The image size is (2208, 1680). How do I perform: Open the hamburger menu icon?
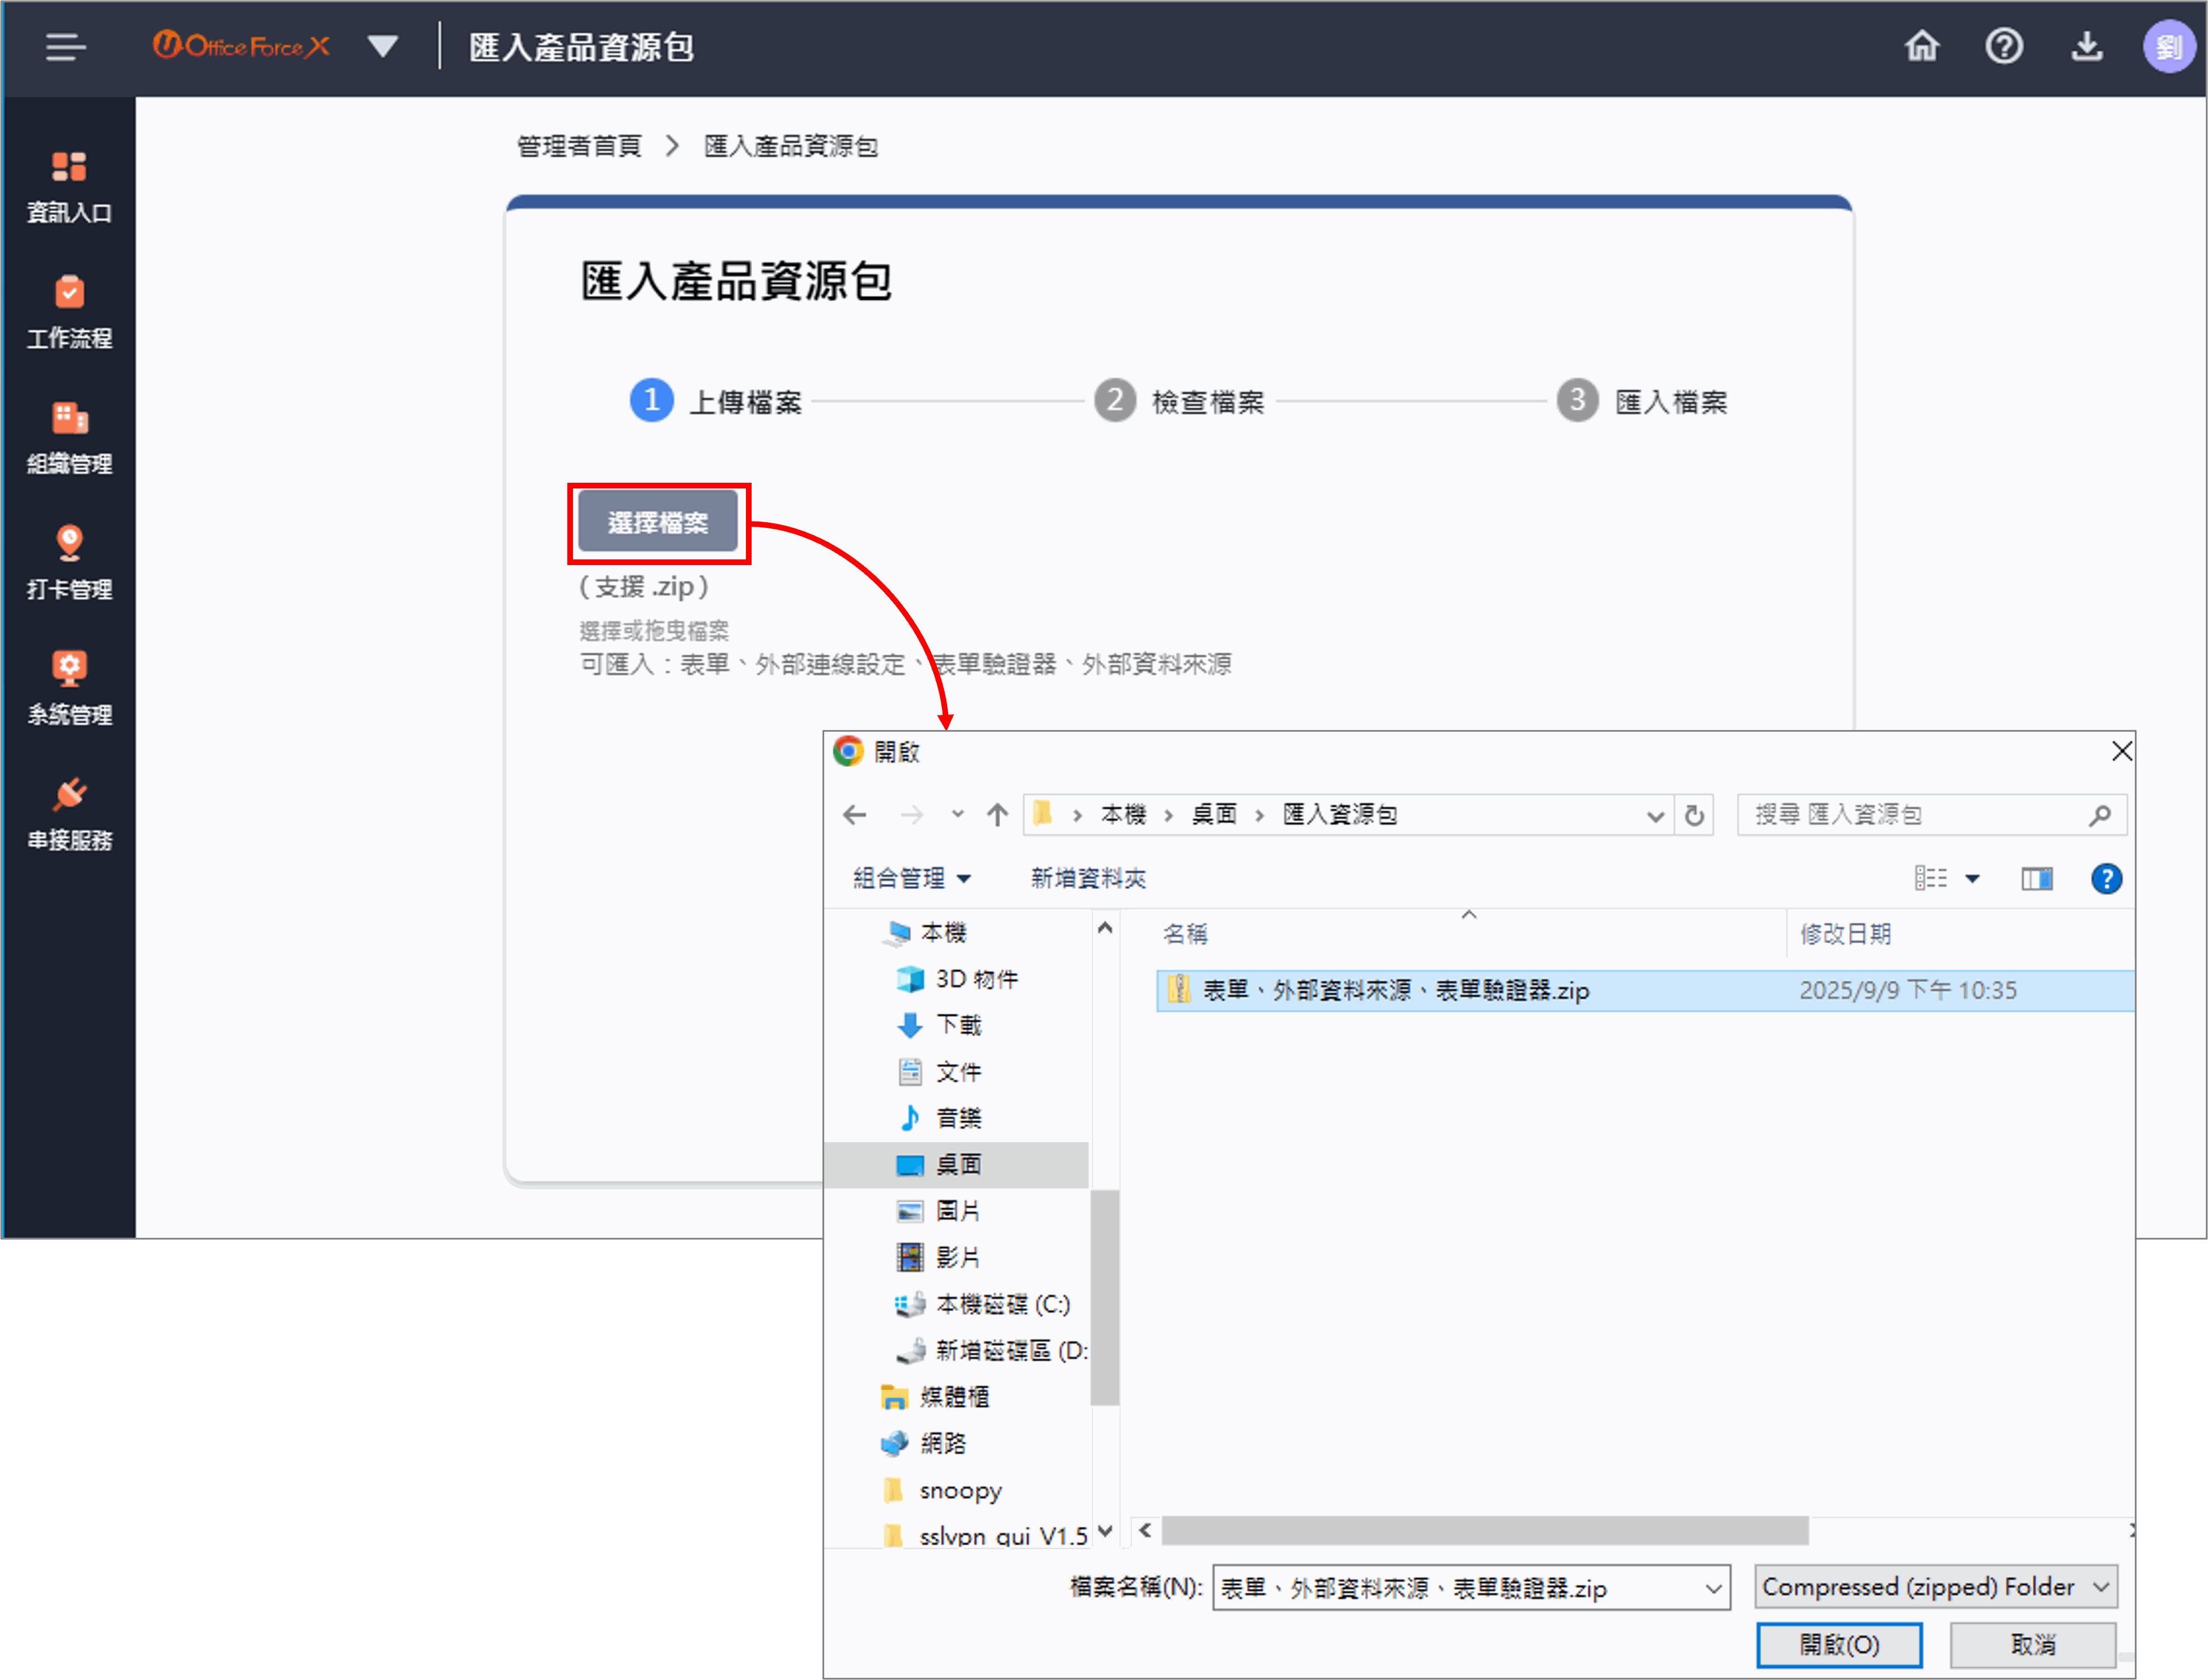click(65, 47)
